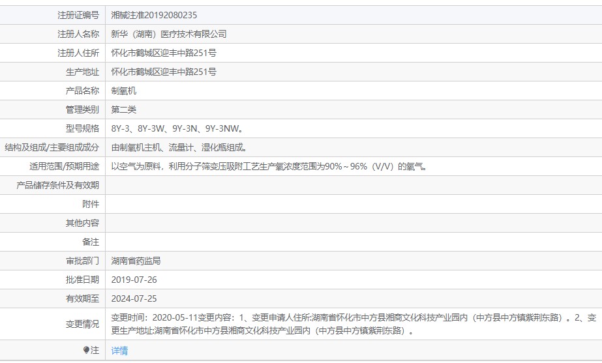This screenshot has height=363, width=602.
Task: Select registrant name 新华（湖南）医疗技术有限公司
Action: [x=168, y=34]
